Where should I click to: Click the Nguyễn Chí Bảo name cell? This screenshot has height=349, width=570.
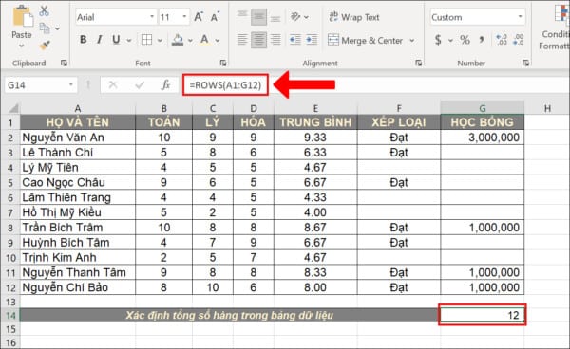(78, 287)
